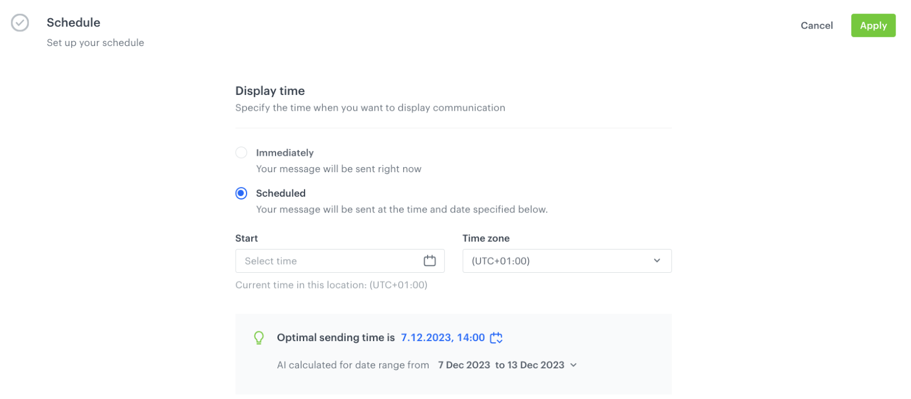This screenshot has width=911, height=399.
Task: Click the "Scheduled" option label
Action: tap(281, 193)
